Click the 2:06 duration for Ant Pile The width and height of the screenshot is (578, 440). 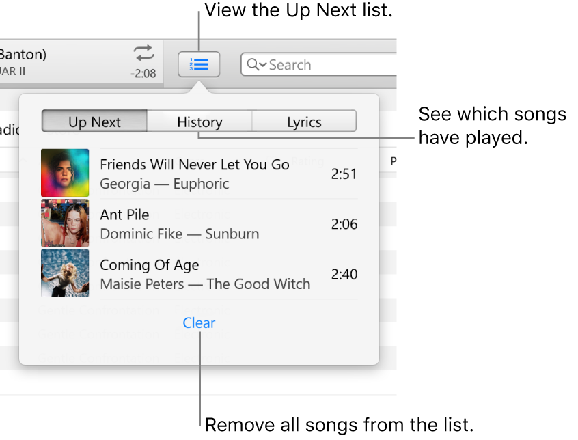tap(344, 224)
